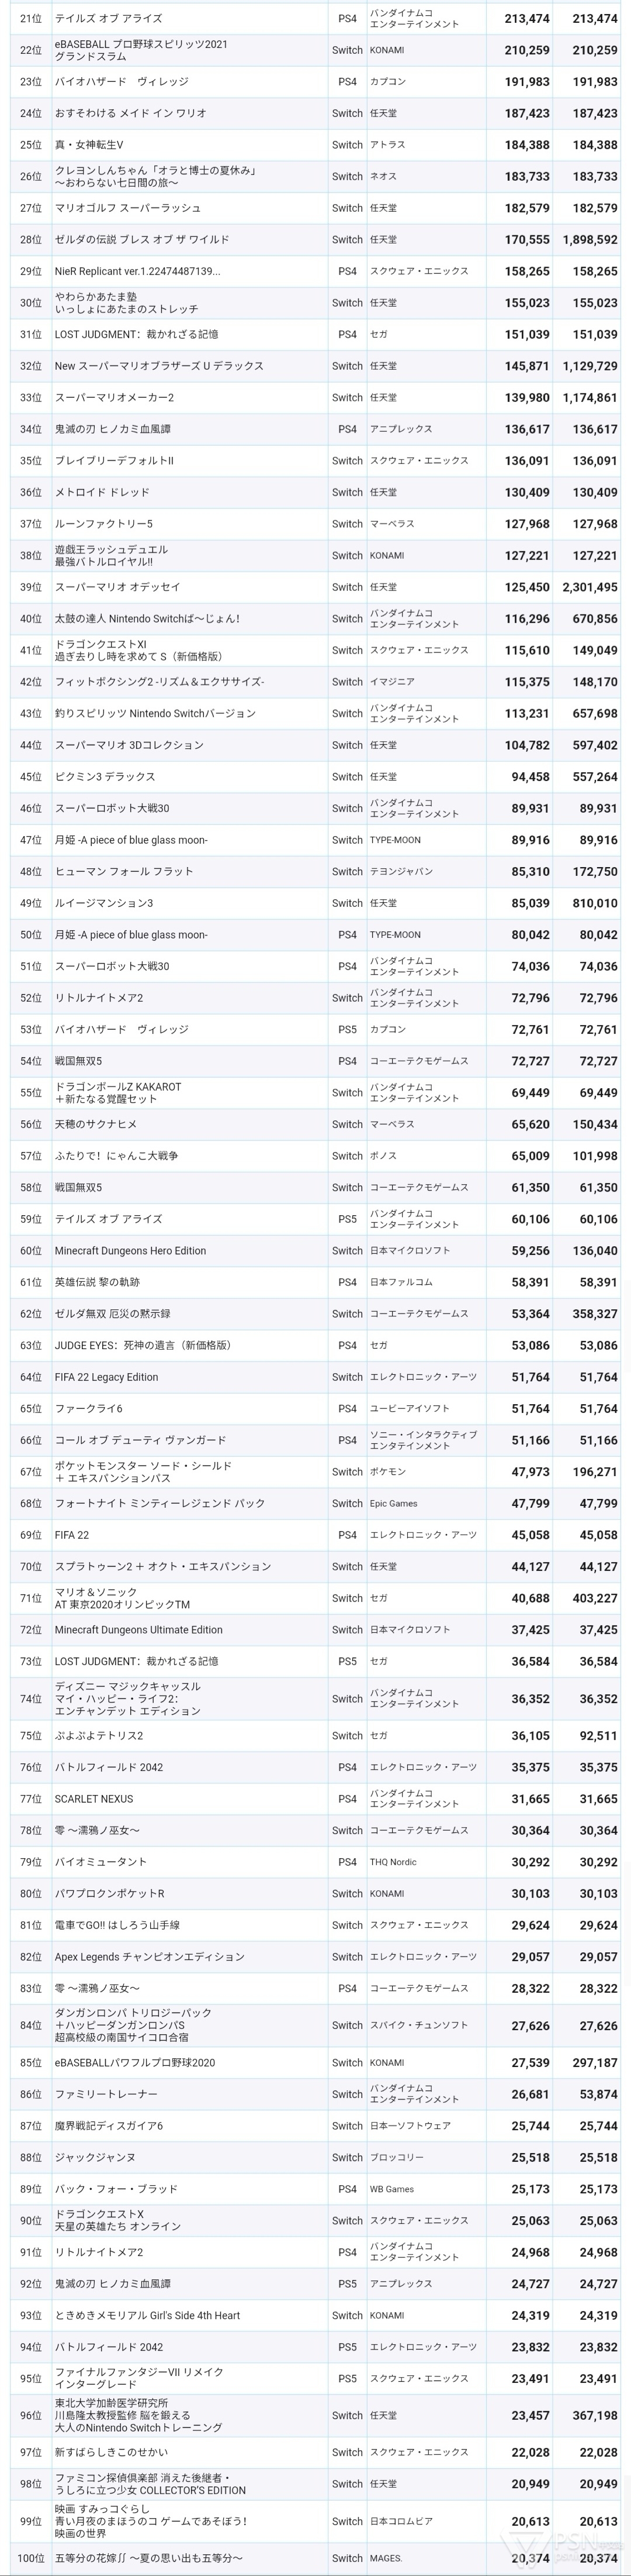The height and width of the screenshot is (2576, 631).
Task: Open the FIFA 22 Legacy Edition entry
Action: [106, 1377]
